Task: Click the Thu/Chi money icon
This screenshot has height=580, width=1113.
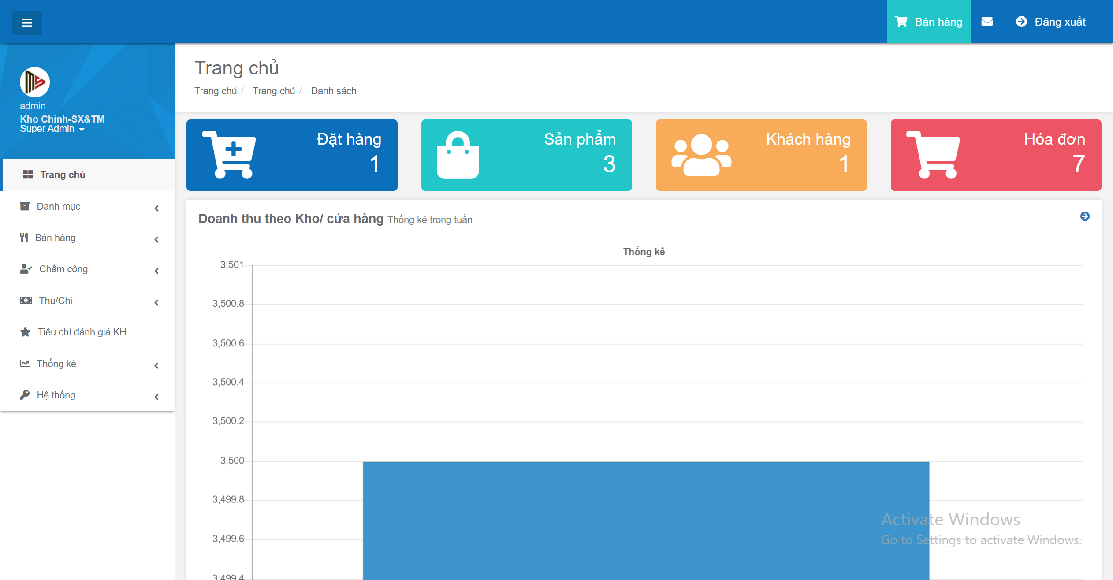Action: point(26,301)
